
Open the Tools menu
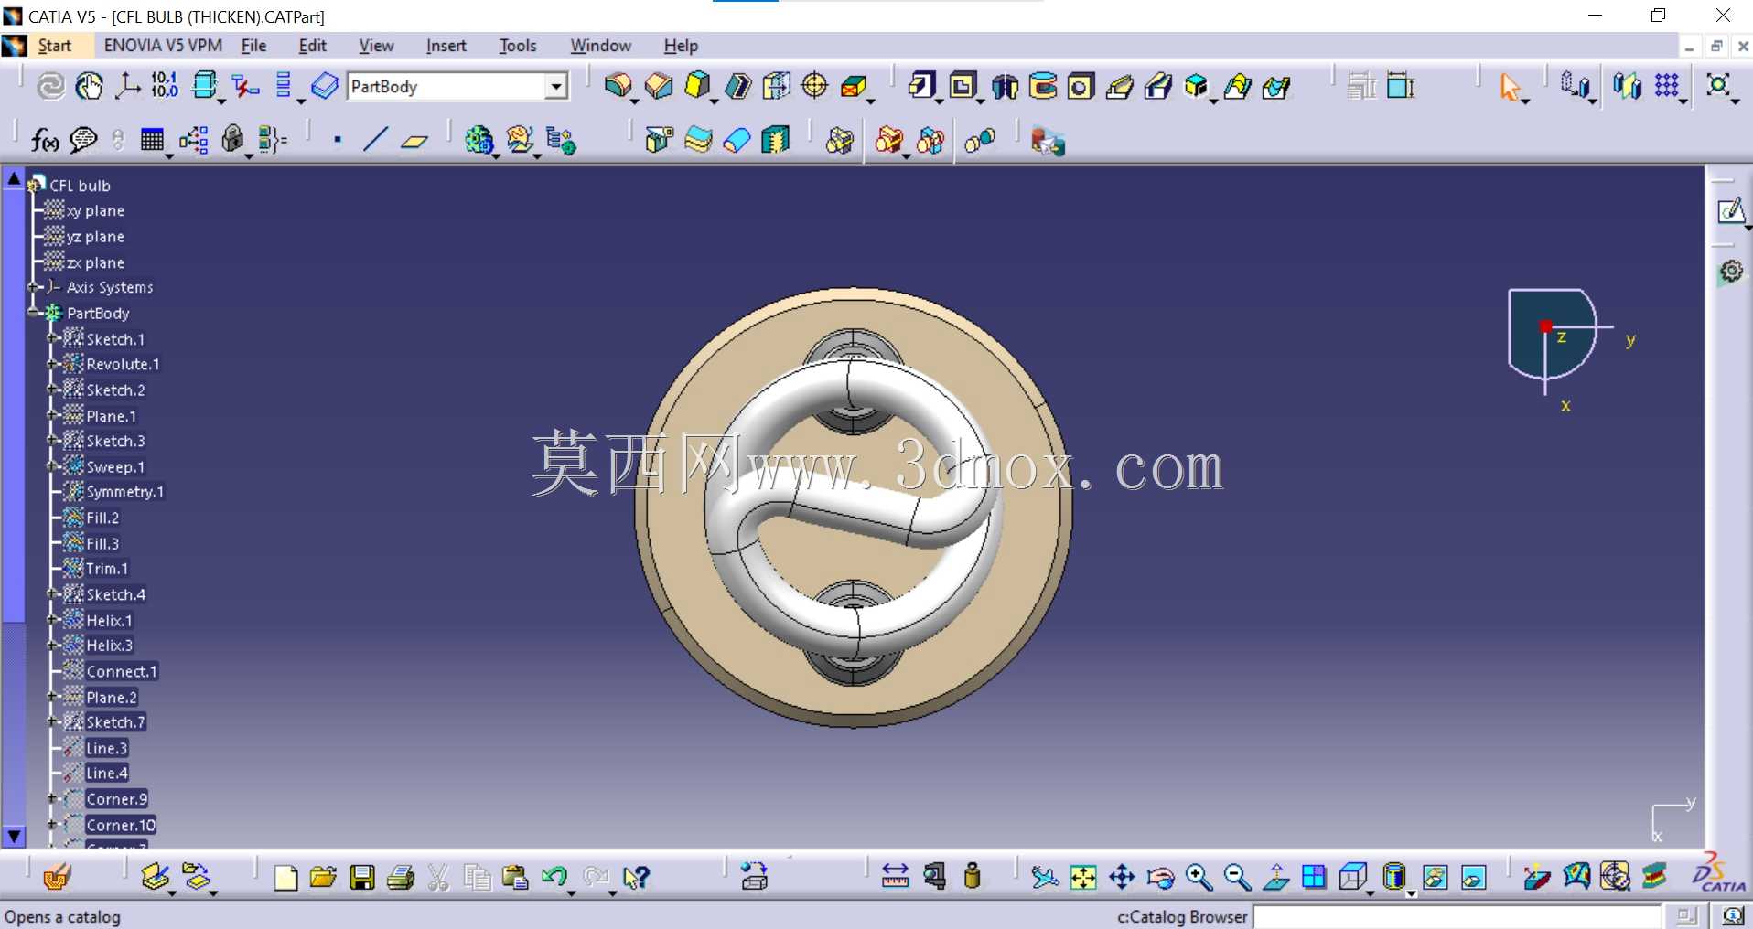(518, 46)
